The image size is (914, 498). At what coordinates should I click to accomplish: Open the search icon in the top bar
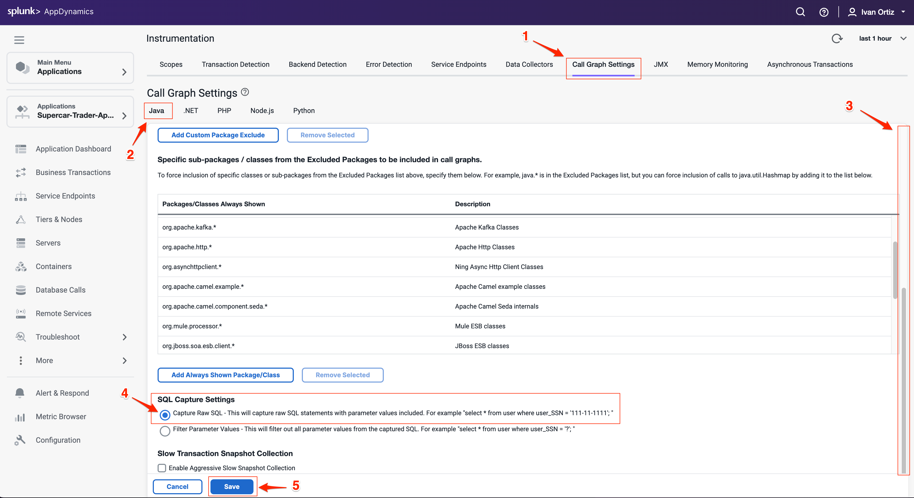point(800,12)
